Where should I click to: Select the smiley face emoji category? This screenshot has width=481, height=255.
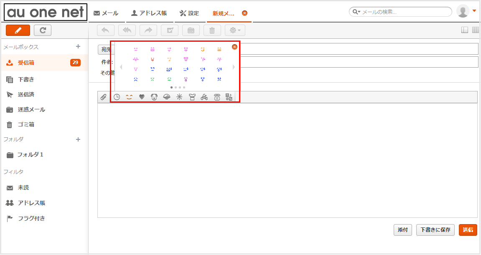[x=129, y=97]
